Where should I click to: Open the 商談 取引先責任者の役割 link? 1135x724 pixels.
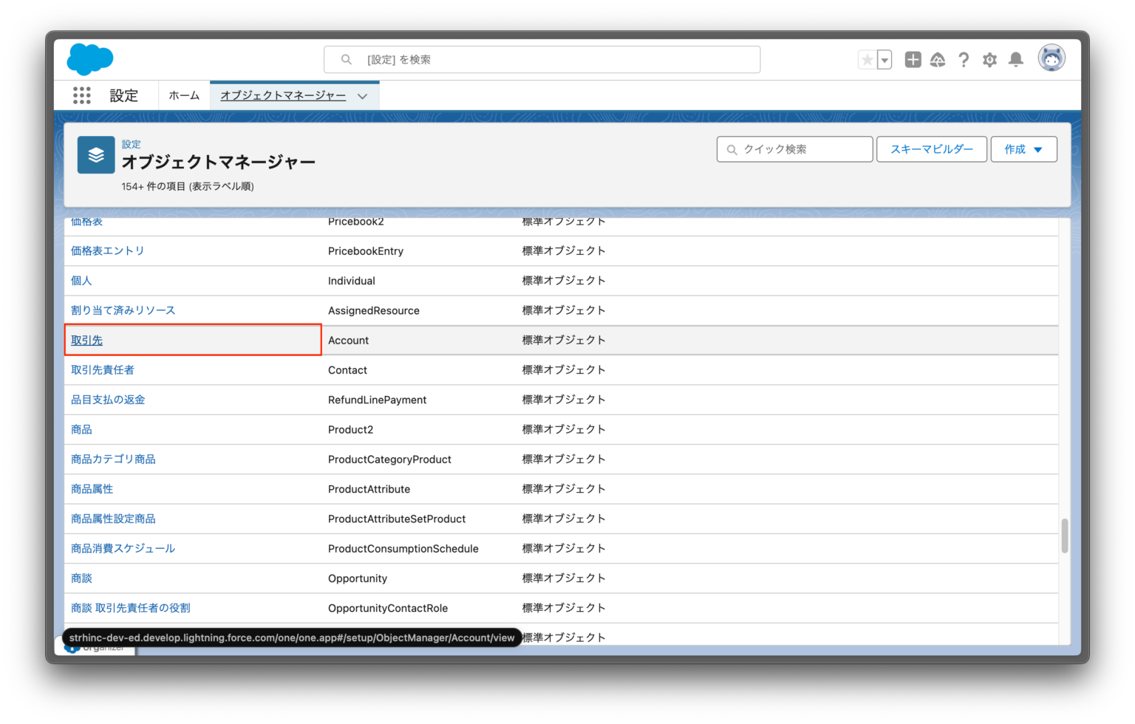tap(130, 608)
